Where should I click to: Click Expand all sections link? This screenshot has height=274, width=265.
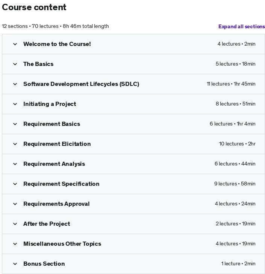(x=241, y=26)
